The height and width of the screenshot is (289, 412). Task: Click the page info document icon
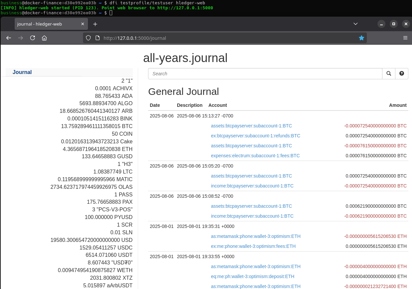97,38
